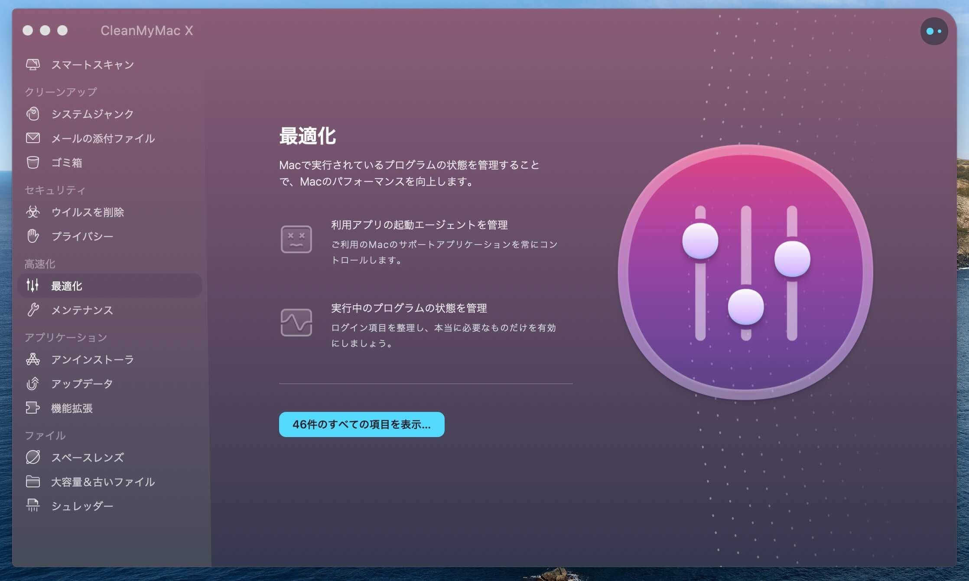969x581 pixels.
Task: Open the ゴミ箱 trash cleaner
Action: pos(33,163)
